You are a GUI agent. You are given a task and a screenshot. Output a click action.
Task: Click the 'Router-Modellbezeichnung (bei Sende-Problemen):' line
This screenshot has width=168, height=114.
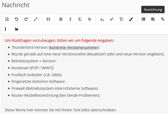point(56,95)
